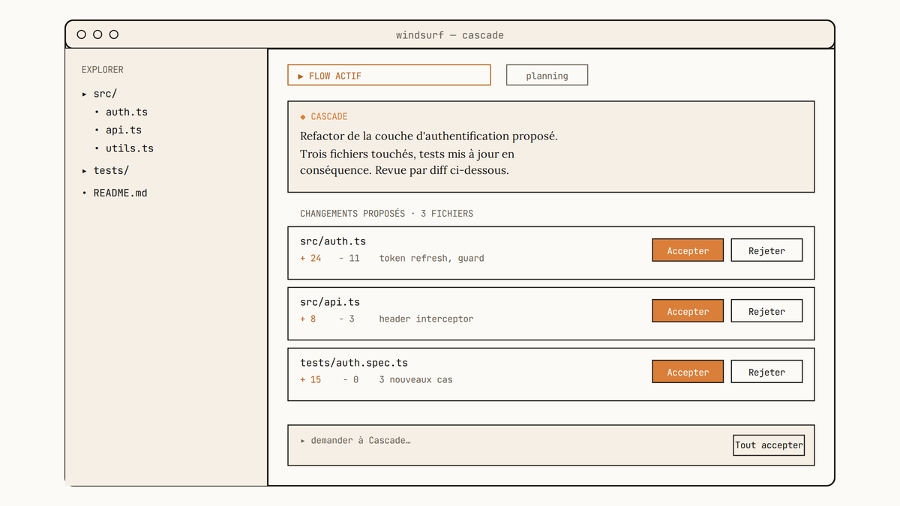
Task: Click the CHANGEMENTS PROPOSÉS heading
Action: (x=387, y=214)
